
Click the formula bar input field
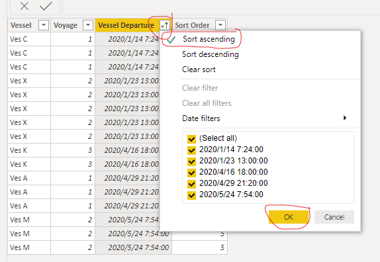pos(221,7)
